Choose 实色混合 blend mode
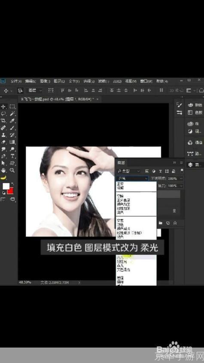 (x=123, y=270)
